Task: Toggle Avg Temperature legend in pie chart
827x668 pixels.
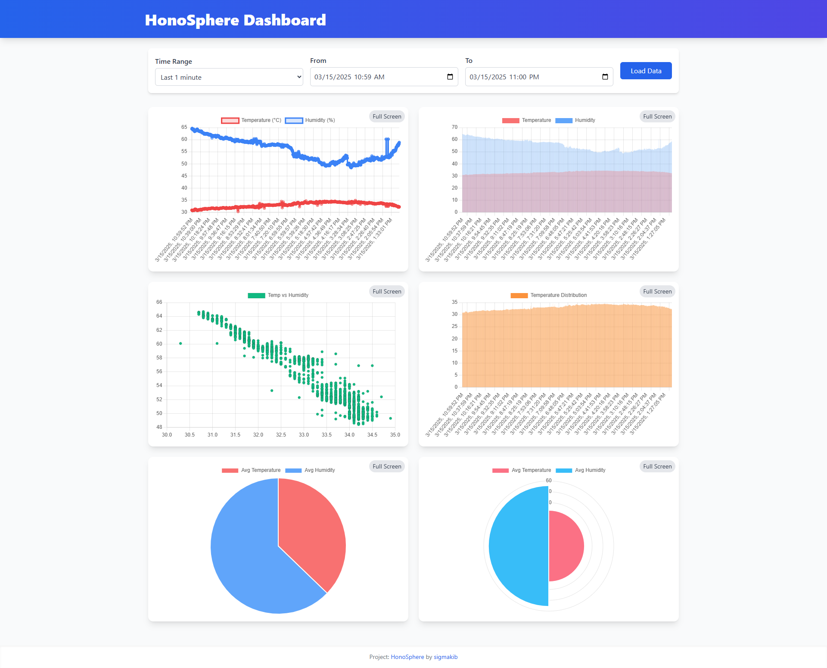Action: [x=251, y=470]
